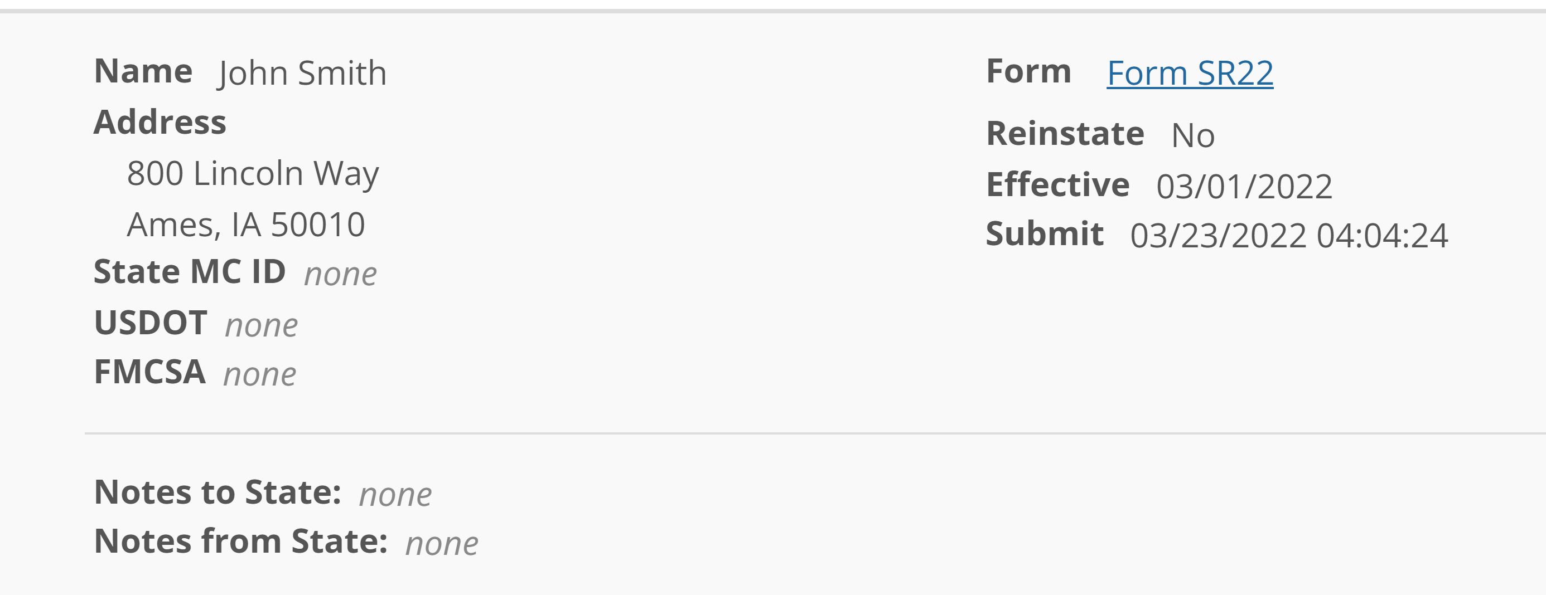The height and width of the screenshot is (595, 1546).
Task: Click the Reinstate label
Action: (x=1065, y=133)
